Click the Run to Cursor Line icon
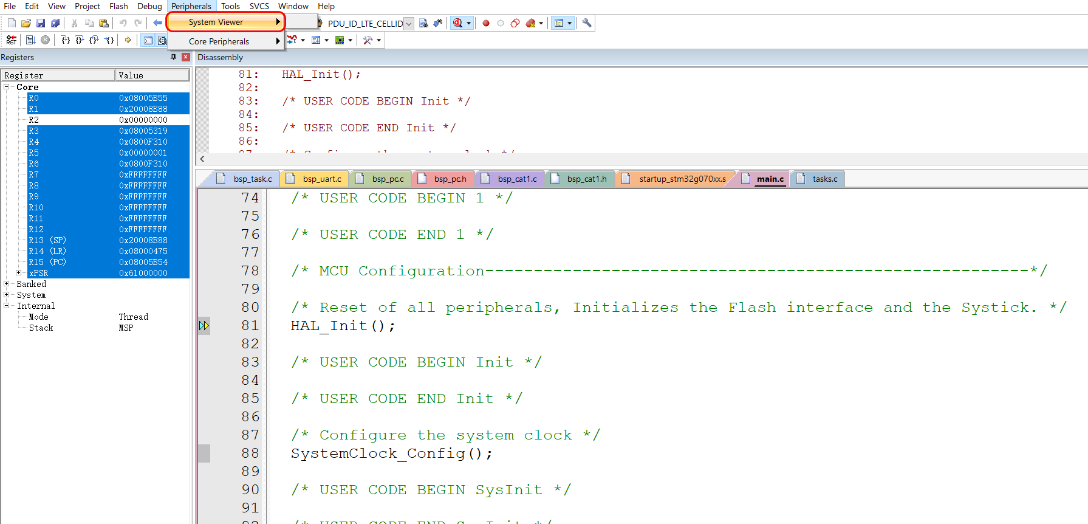The height and width of the screenshot is (524, 1088). tap(109, 40)
